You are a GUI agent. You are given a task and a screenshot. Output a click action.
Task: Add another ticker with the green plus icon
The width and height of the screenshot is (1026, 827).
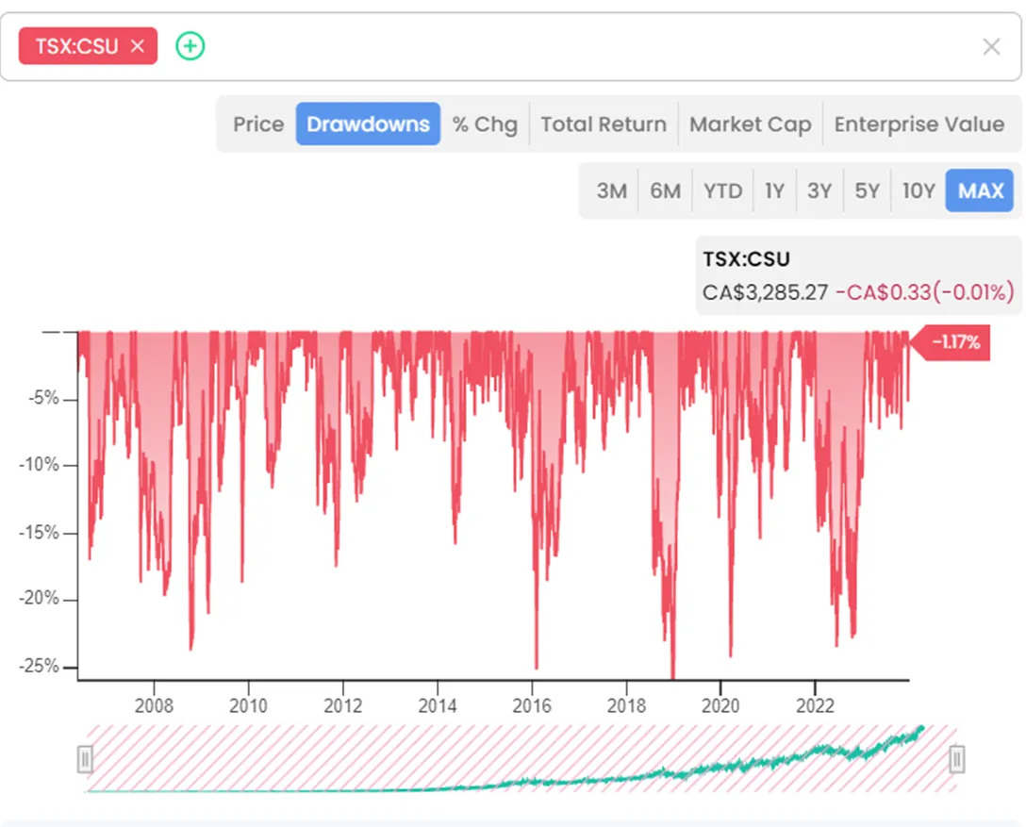[190, 46]
